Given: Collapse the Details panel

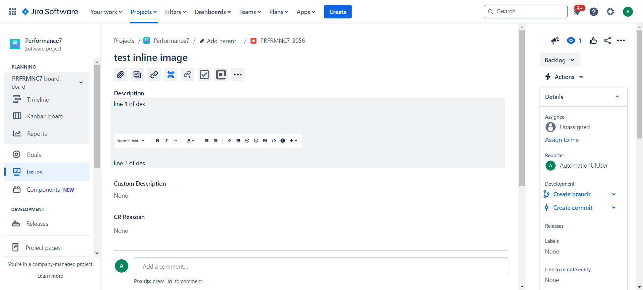Looking at the screenshot, I should pyautogui.click(x=617, y=97).
